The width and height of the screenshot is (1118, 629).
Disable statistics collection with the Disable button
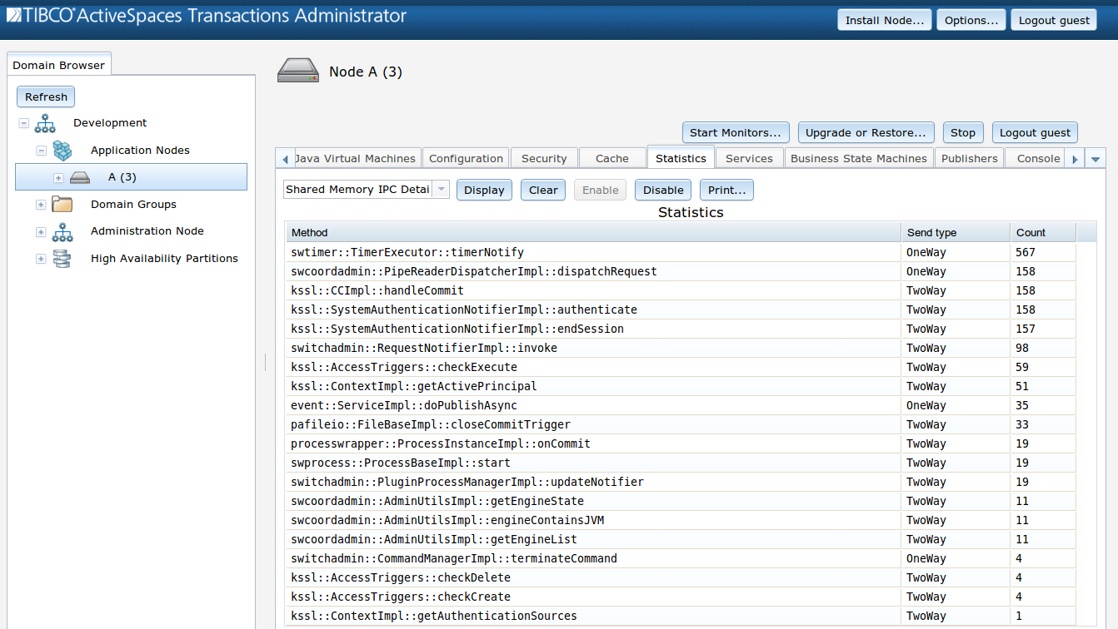tap(662, 190)
